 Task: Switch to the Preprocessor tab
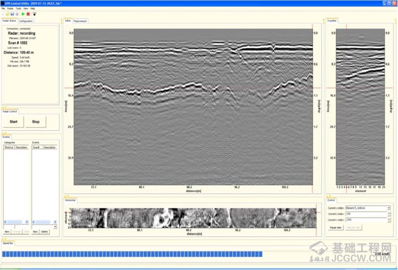tap(81, 21)
